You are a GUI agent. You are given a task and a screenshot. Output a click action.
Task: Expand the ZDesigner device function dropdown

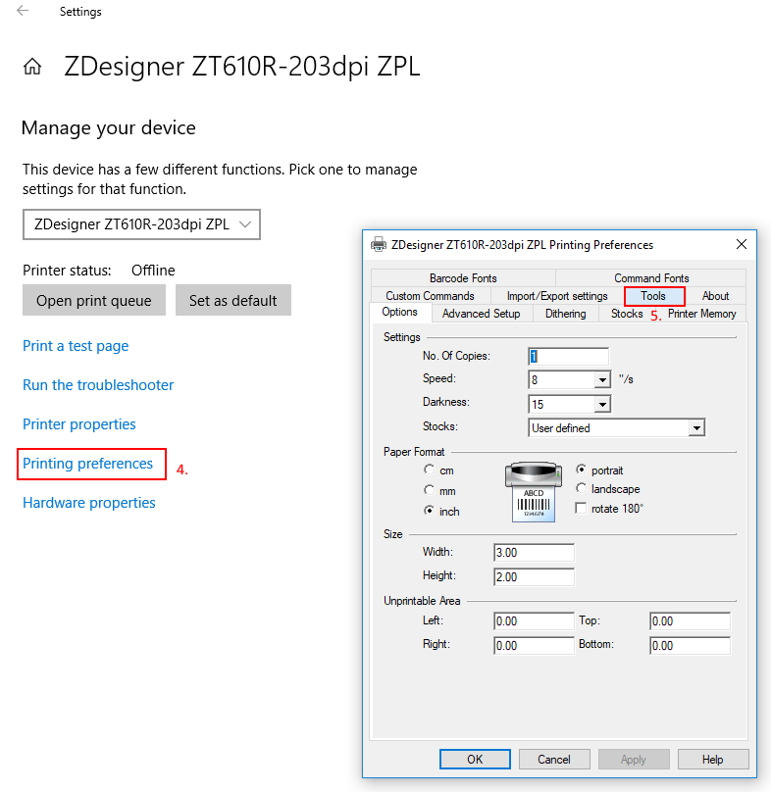click(x=141, y=224)
